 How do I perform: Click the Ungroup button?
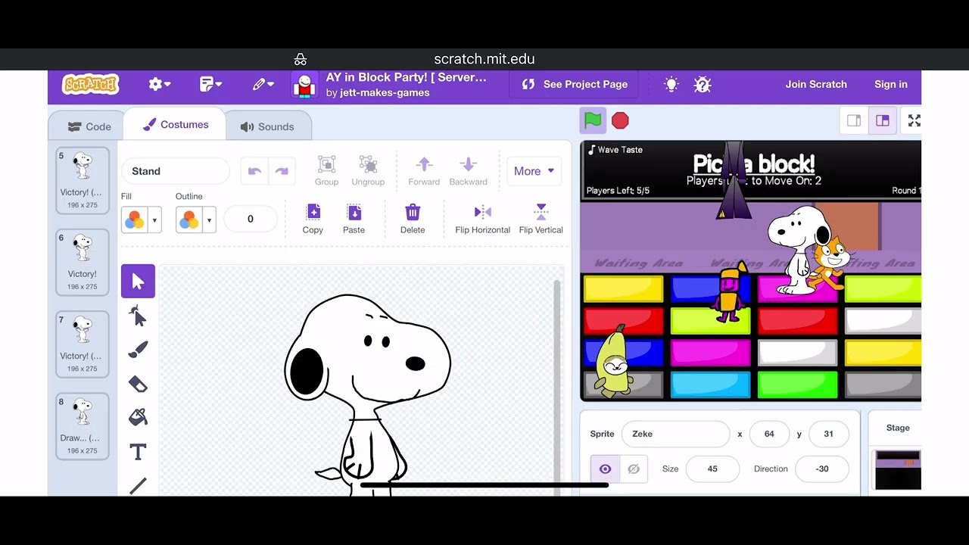368,170
